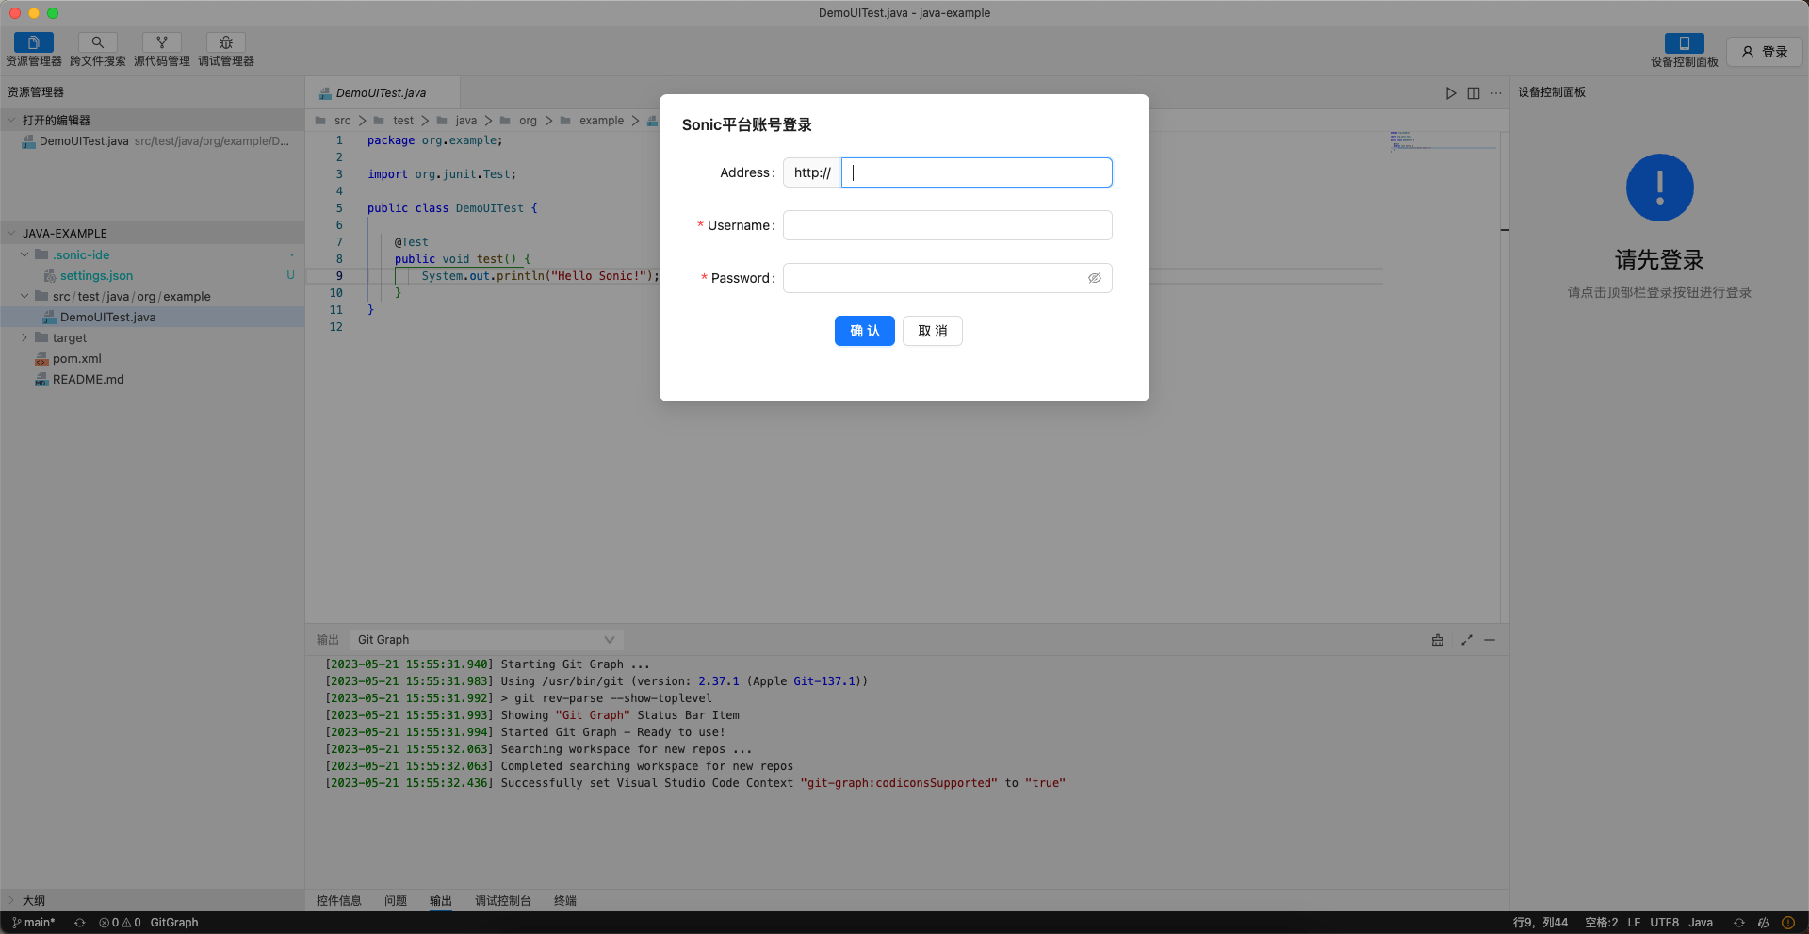Open README.md file
This screenshot has height=934, width=1809.
(88, 379)
